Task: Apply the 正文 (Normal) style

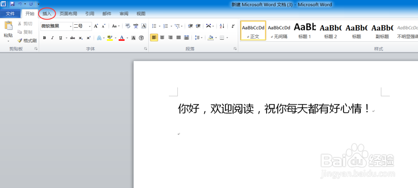Action: click(x=253, y=30)
